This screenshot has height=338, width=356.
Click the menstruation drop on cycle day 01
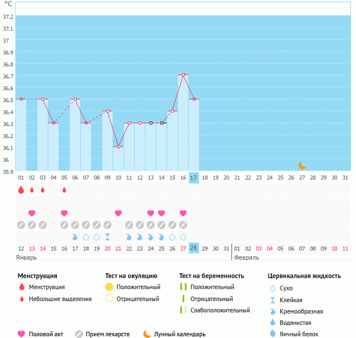click(x=21, y=190)
